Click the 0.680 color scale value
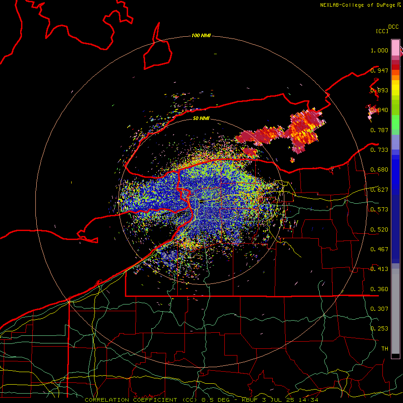Image resolution: width=403 pixels, height=403 pixels. [x=379, y=170]
